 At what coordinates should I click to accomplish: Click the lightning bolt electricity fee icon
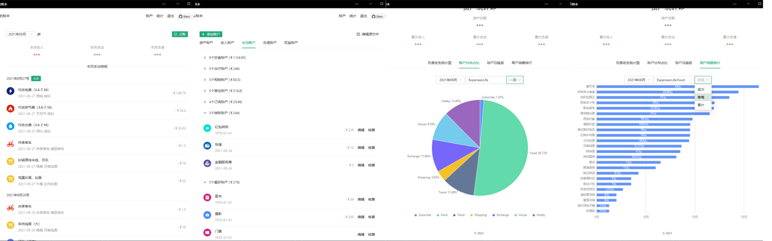pos(10,91)
